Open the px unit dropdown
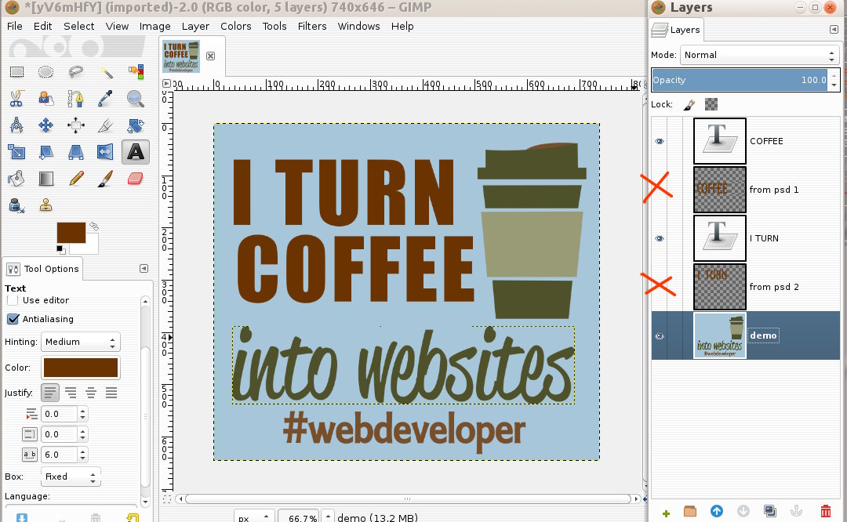This screenshot has height=522, width=847. tap(254, 517)
